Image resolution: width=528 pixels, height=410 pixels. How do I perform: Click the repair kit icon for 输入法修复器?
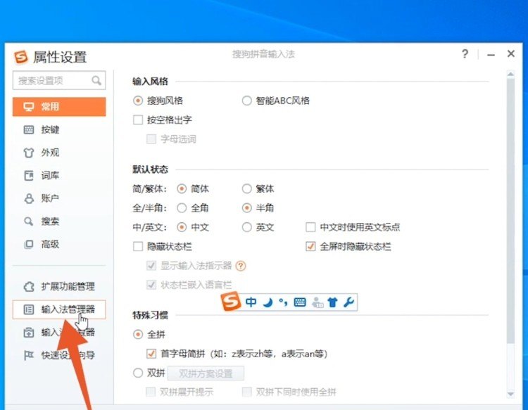[29, 333]
